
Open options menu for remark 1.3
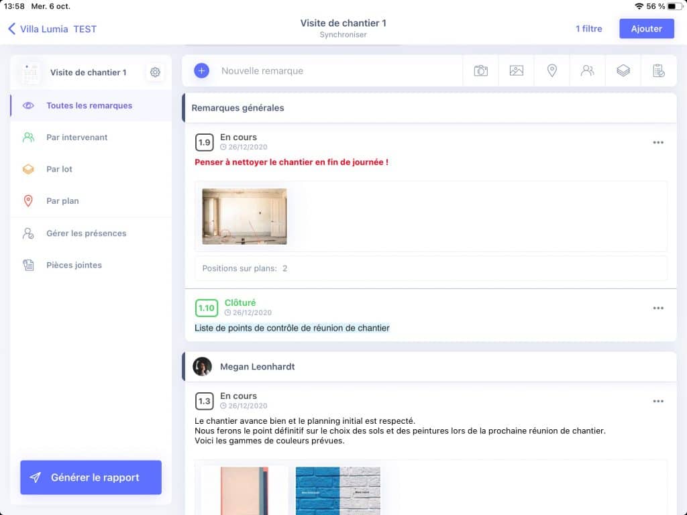pyautogui.click(x=657, y=401)
